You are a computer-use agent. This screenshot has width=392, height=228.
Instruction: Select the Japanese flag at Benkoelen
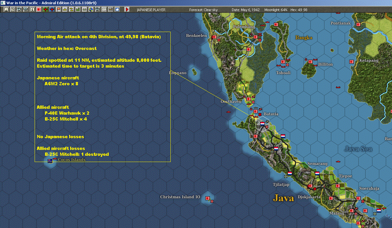[x=214, y=37]
